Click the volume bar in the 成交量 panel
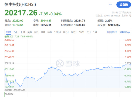 (5, 95)
